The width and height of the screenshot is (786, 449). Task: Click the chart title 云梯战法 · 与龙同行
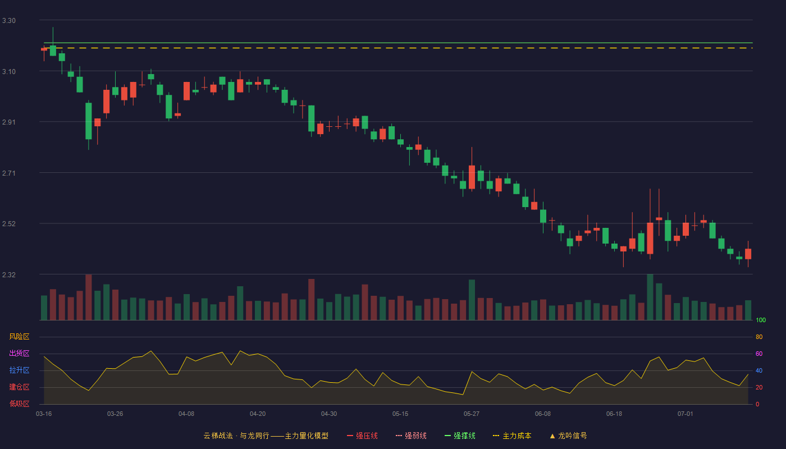pos(236,436)
